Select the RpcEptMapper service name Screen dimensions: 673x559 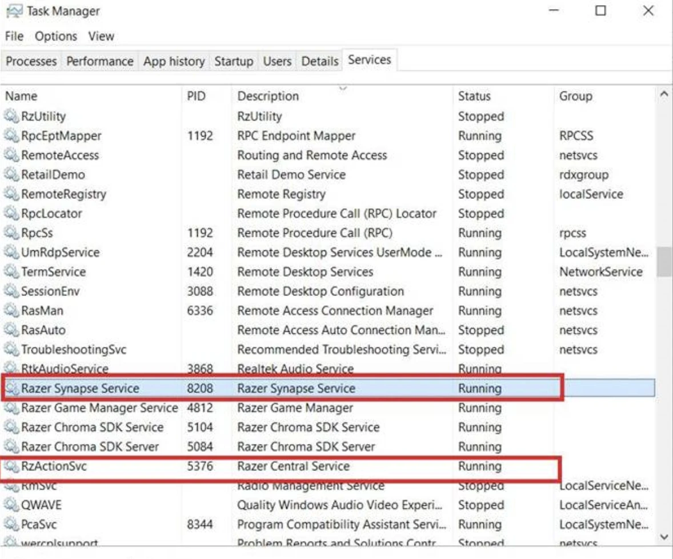(x=61, y=135)
